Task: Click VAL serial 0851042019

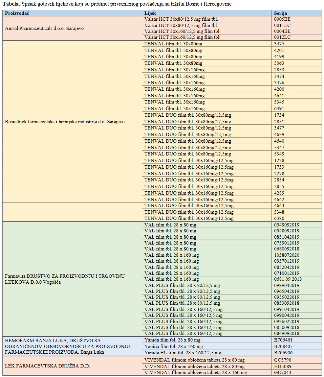Action: (x=287, y=237)
